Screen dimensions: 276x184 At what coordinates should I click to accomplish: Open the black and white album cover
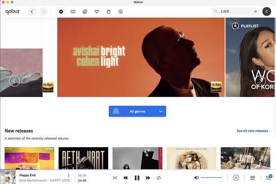(137, 158)
